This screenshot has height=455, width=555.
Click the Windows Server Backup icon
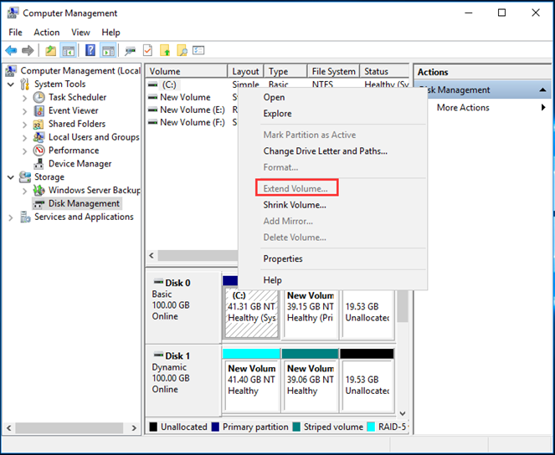pos(39,190)
